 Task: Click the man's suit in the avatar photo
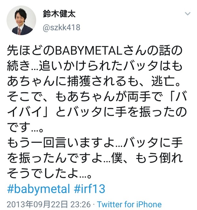pos(23,30)
